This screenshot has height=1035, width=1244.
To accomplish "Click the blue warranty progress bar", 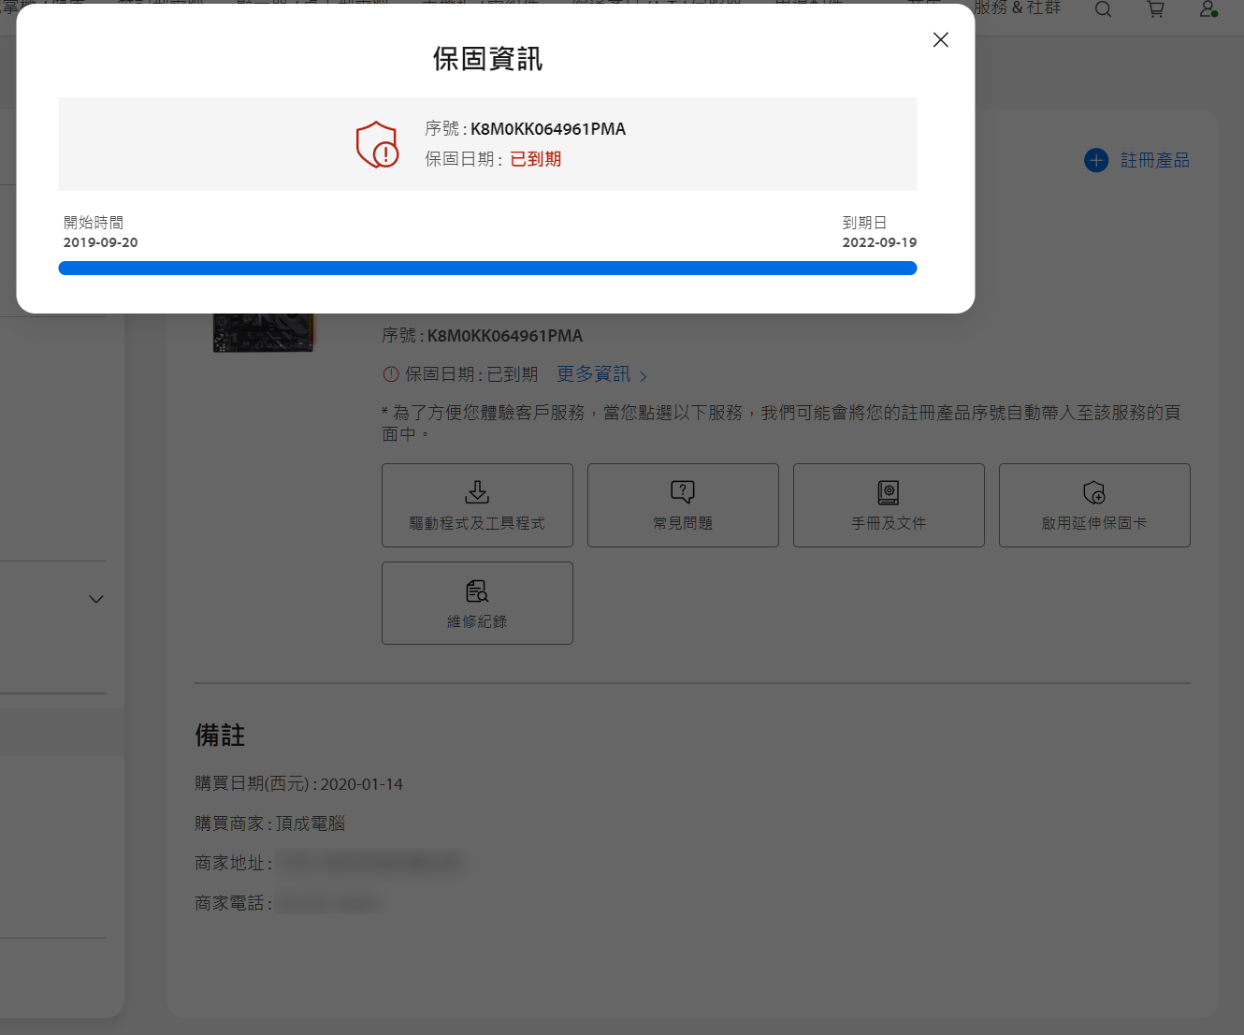I will (x=487, y=269).
